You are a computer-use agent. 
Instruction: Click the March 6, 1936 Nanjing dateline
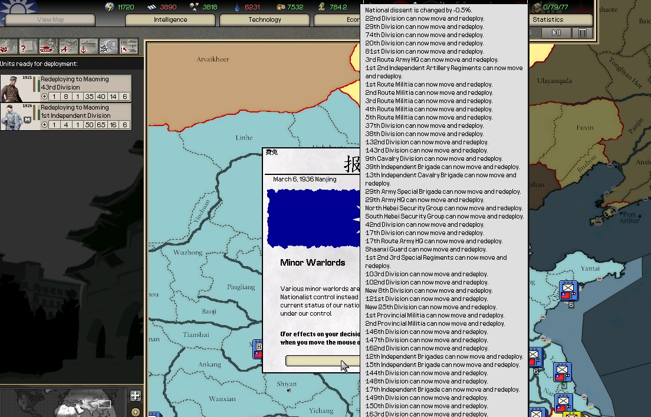(305, 179)
